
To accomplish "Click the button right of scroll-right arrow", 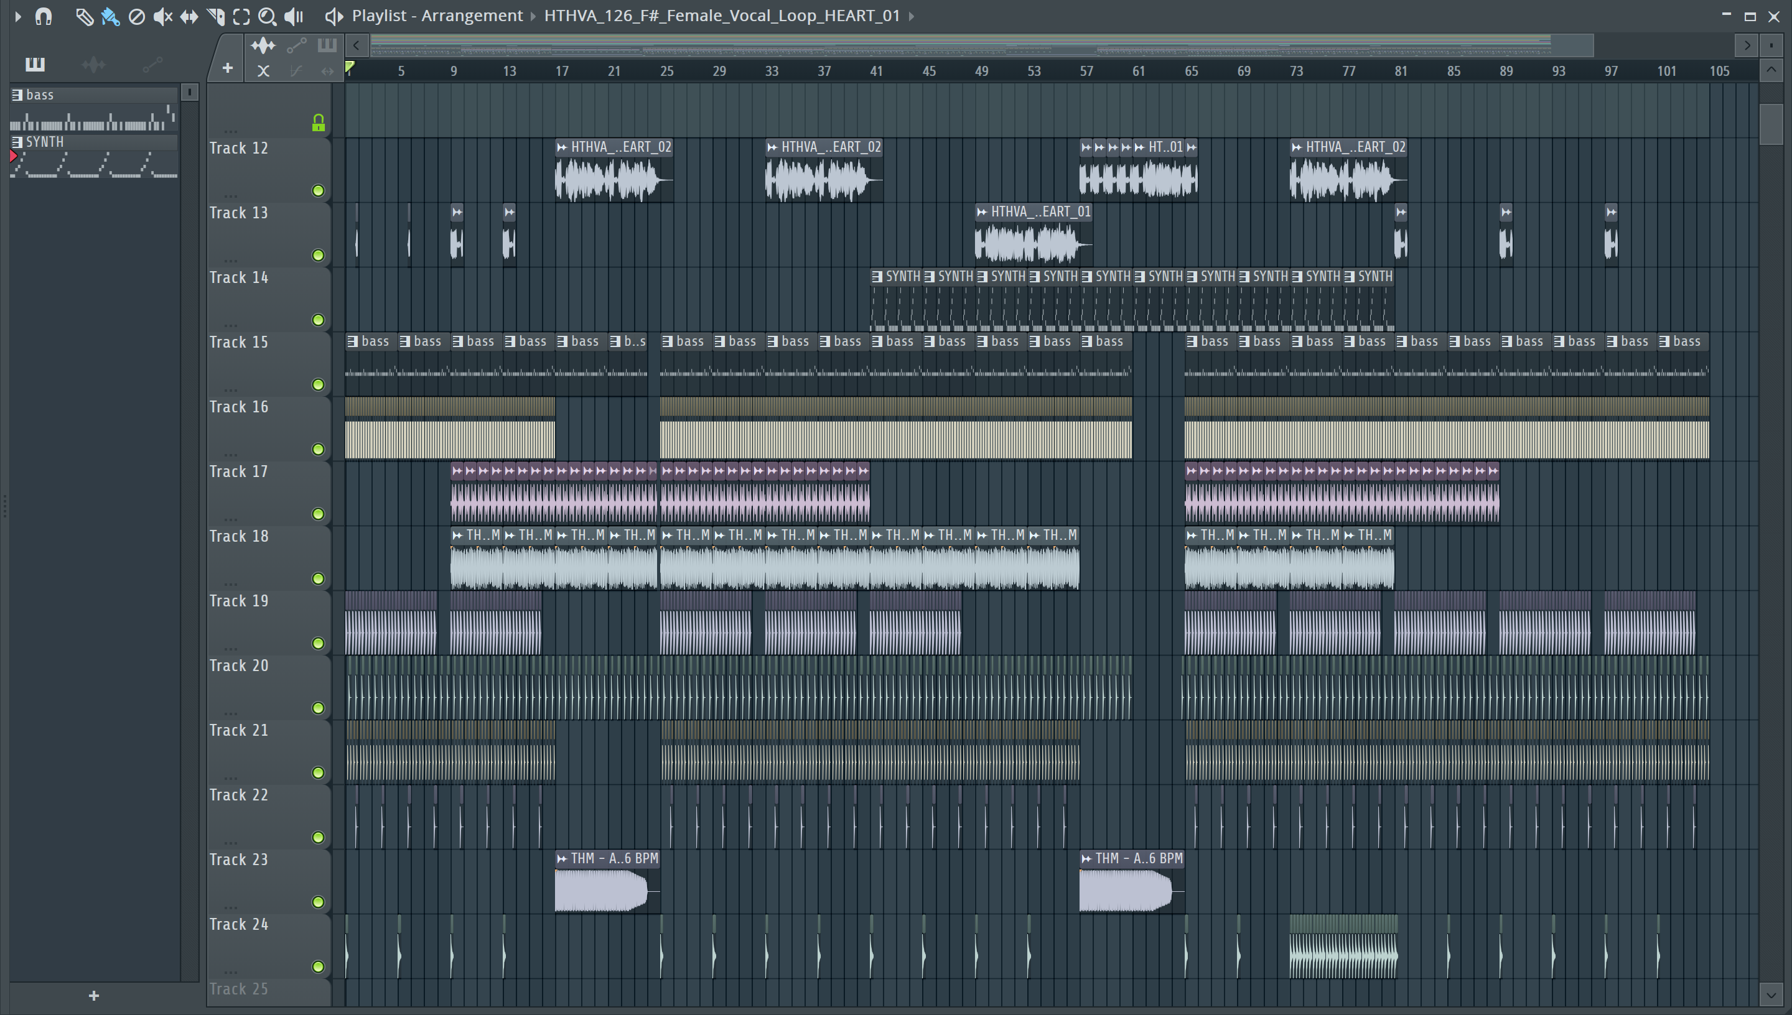I will (x=1771, y=46).
